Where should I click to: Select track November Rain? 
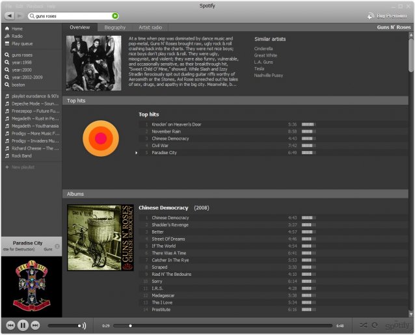273,131
